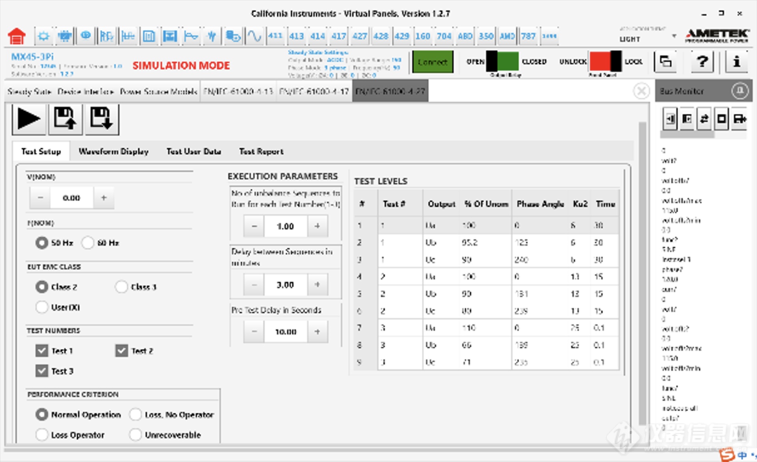The image size is (757, 462).
Task: Increase Pre Test Delay seconds
Action: pos(317,332)
